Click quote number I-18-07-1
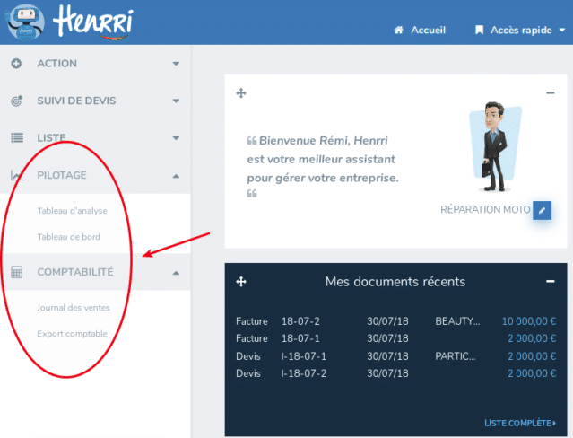The image size is (573, 438). (x=303, y=356)
